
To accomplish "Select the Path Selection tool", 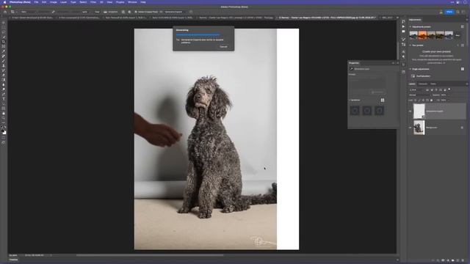I will point(4,104).
